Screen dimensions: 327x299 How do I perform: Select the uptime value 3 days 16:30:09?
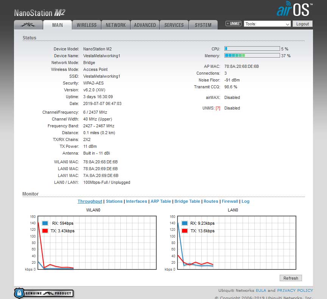pos(98,97)
